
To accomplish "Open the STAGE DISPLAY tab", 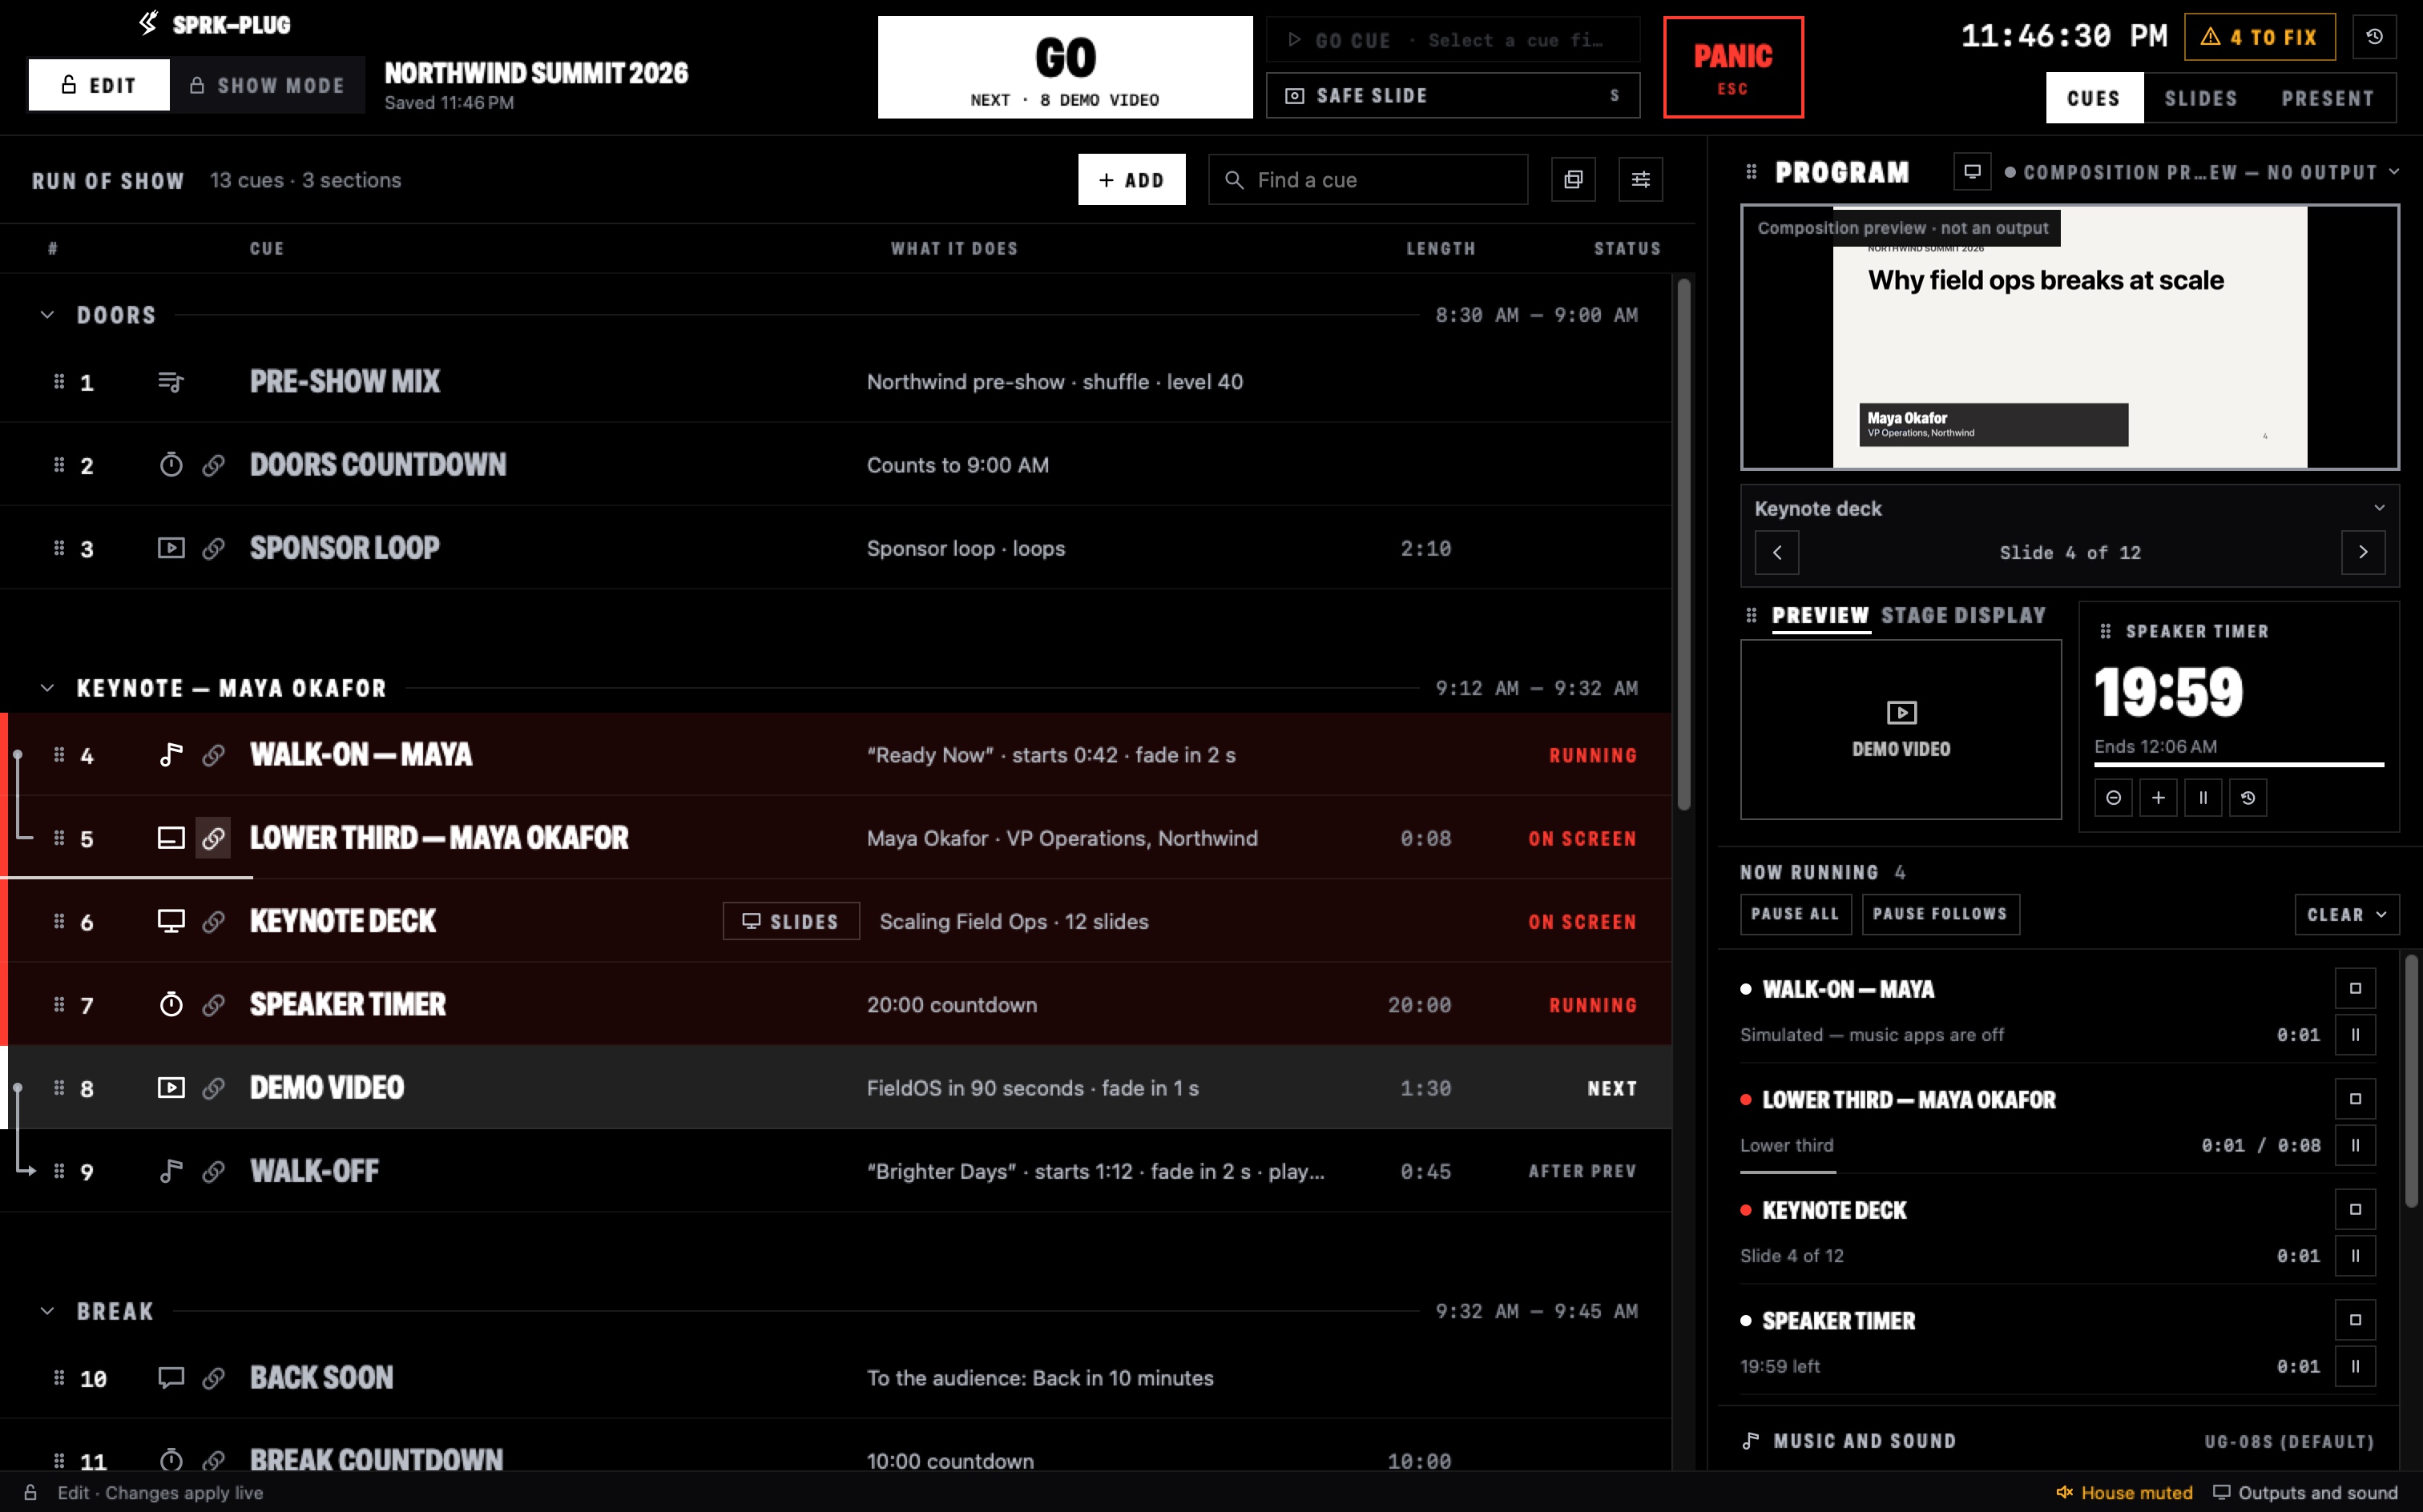I will 1963,615.
